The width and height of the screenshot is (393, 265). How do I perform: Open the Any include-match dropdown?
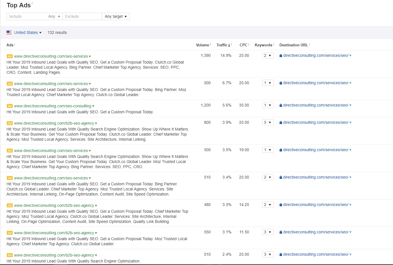(54, 16)
